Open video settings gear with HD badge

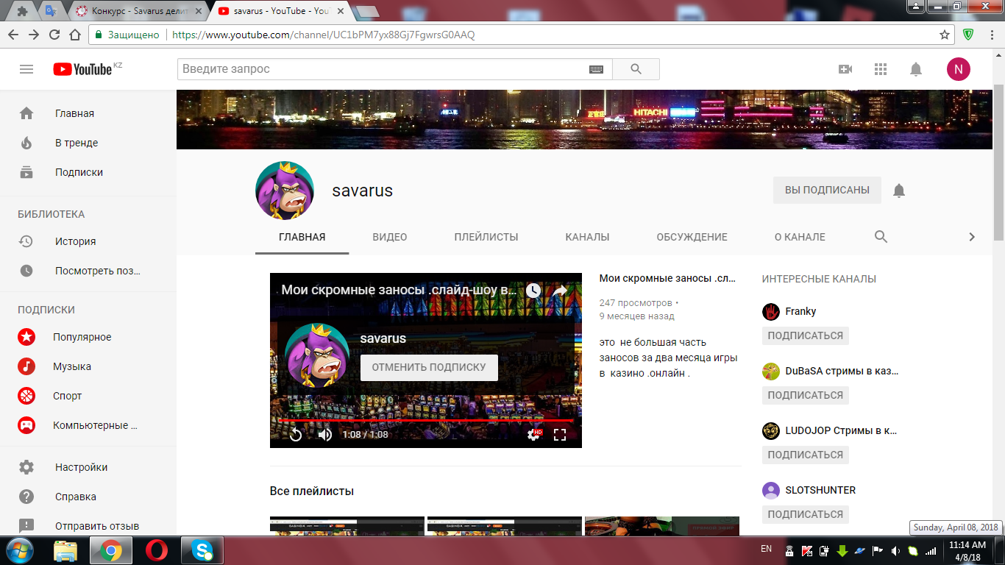point(534,435)
